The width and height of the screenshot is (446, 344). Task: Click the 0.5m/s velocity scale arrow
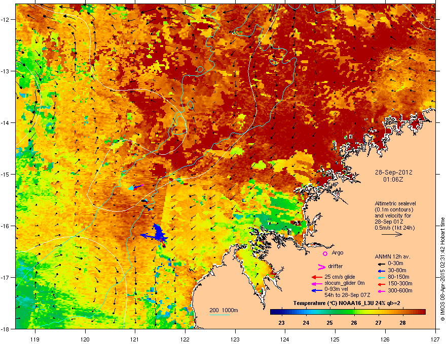click(392, 234)
